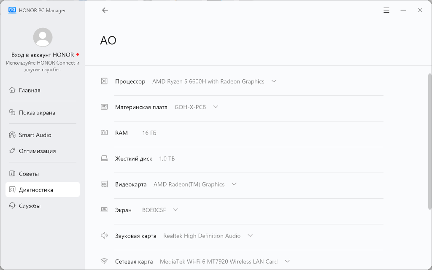Click the hard disk icon
Viewport: 432px width, 270px height.
104,159
